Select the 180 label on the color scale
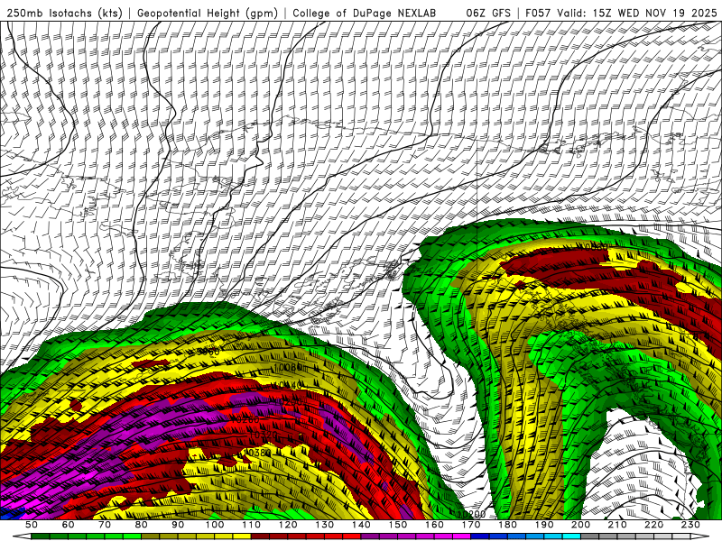Image resolution: width=722 pixels, height=541 pixels. [x=508, y=525]
